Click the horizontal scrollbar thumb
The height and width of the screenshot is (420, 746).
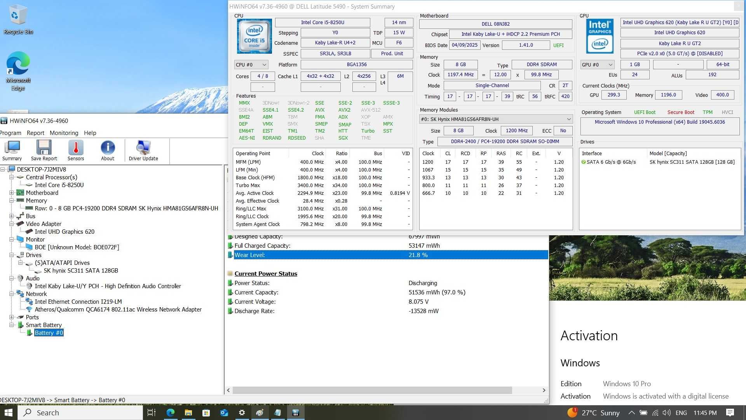372,390
